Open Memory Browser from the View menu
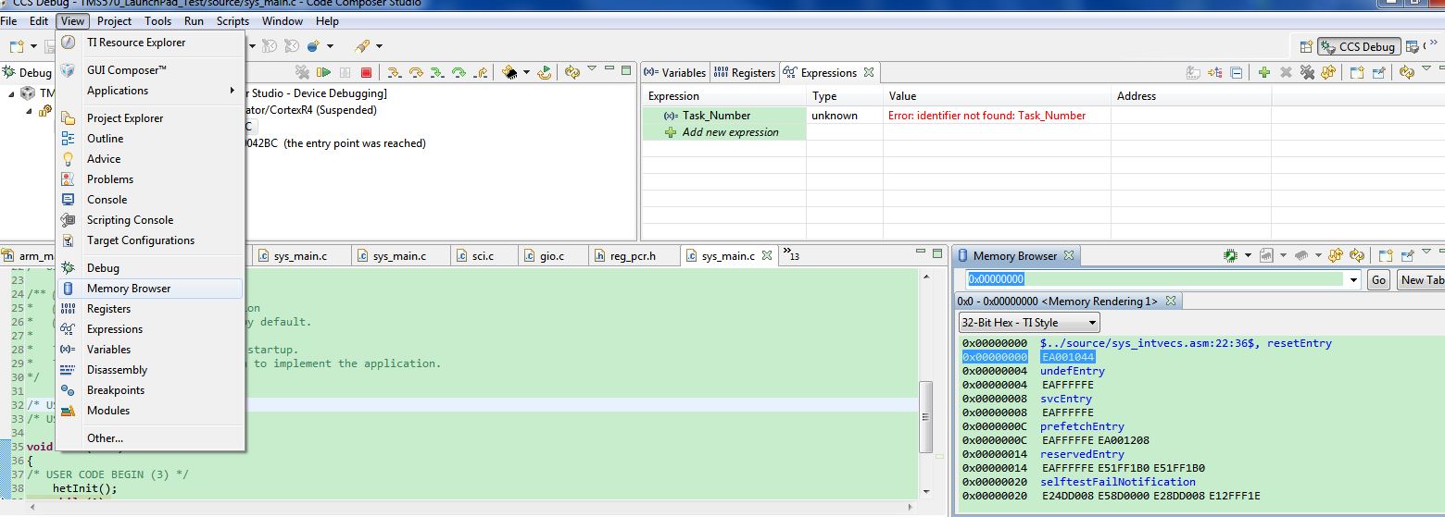Viewport: 1445px width, 517px height. click(x=150, y=289)
